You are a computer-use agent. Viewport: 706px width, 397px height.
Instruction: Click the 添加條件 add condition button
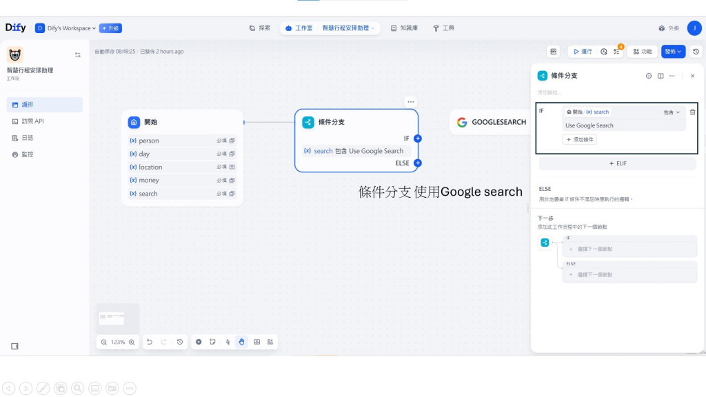click(x=579, y=139)
